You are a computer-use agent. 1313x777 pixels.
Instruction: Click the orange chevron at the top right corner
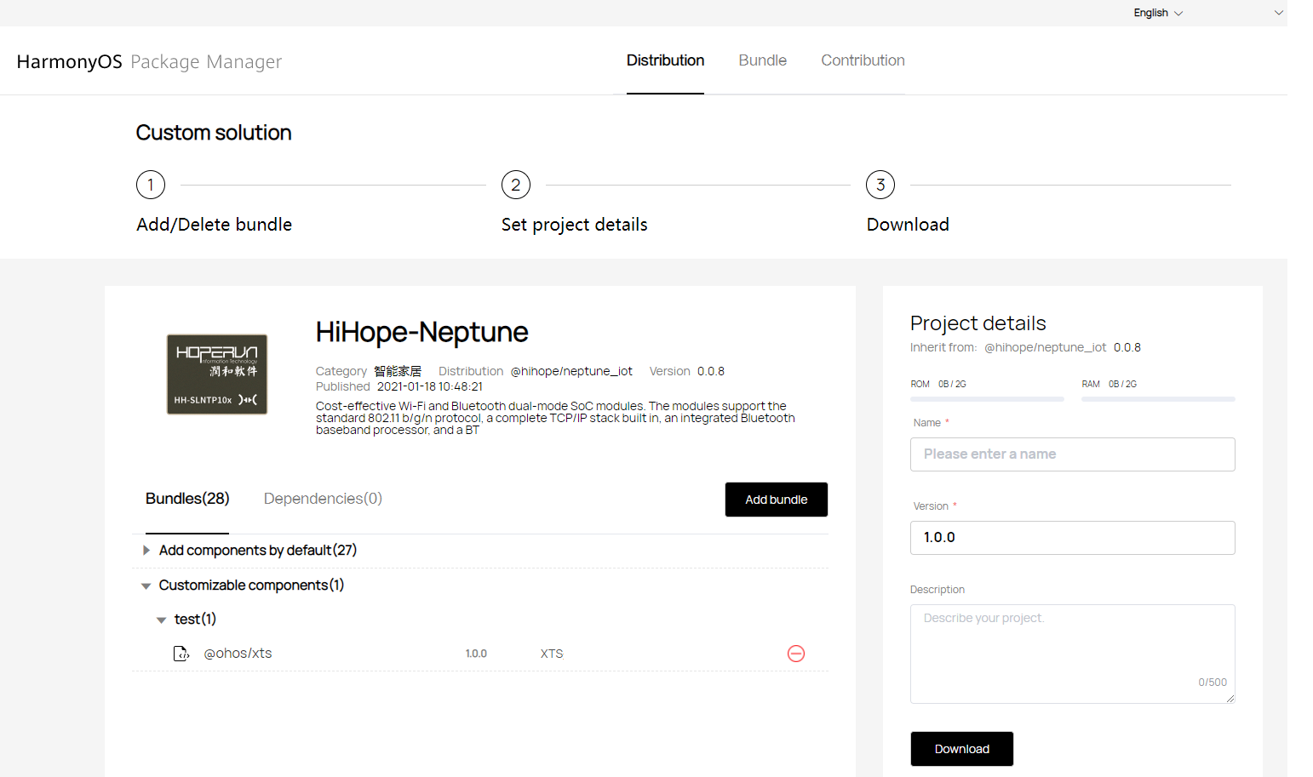pos(1279,13)
